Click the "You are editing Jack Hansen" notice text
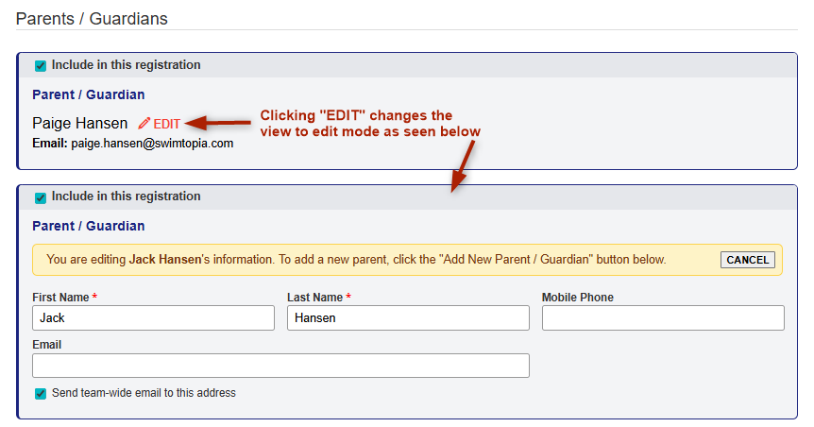This screenshot has width=814, height=427. [x=356, y=260]
